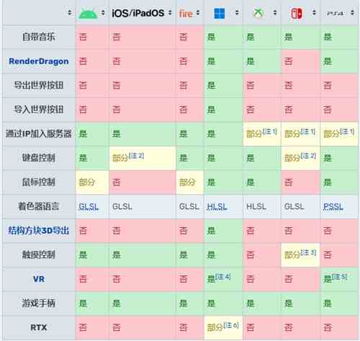Image resolution: width=360 pixels, height=341 pixels.
Task: Open the HLSL link under Windows
Action: [217, 207]
